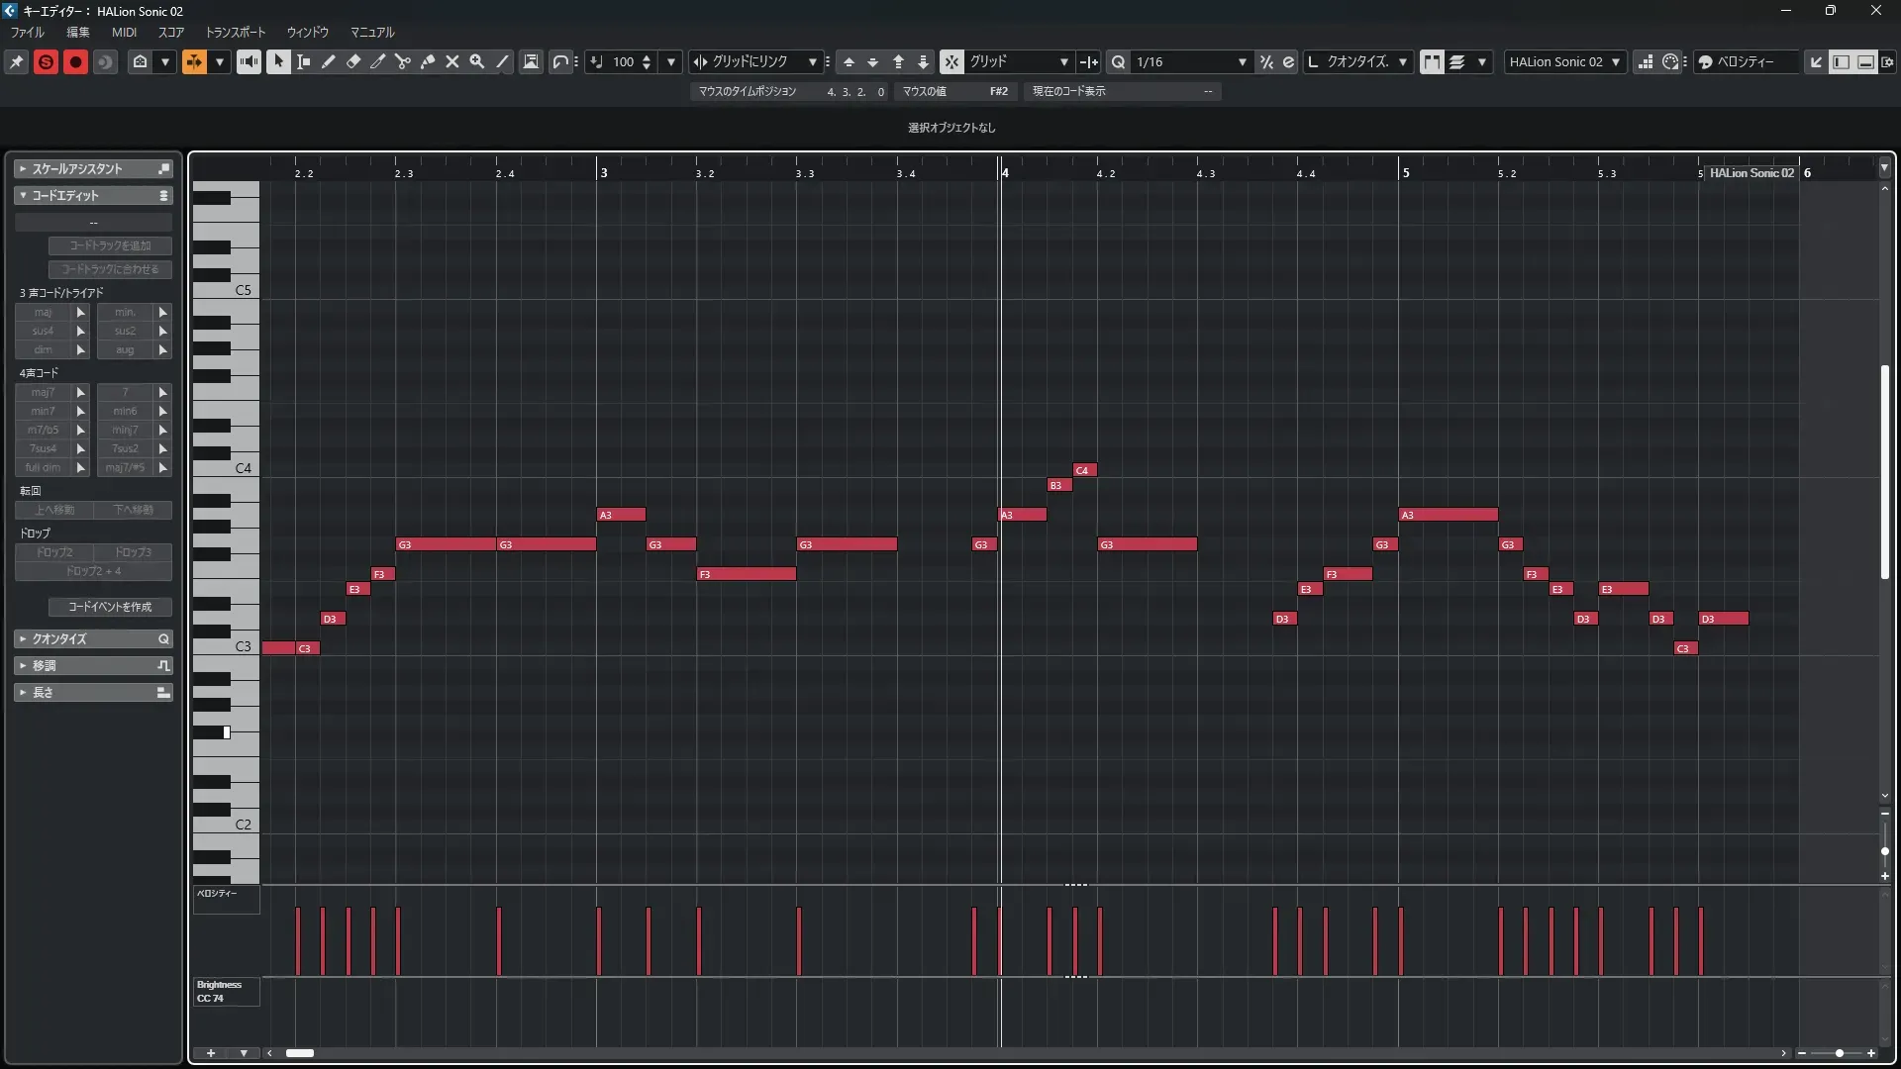Select the Zoom magnifier tool
The image size is (1901, 1069).
(x=477, y=61)
